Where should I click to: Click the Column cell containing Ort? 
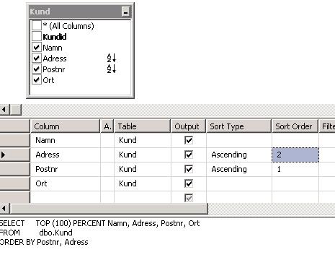point(66,183)
